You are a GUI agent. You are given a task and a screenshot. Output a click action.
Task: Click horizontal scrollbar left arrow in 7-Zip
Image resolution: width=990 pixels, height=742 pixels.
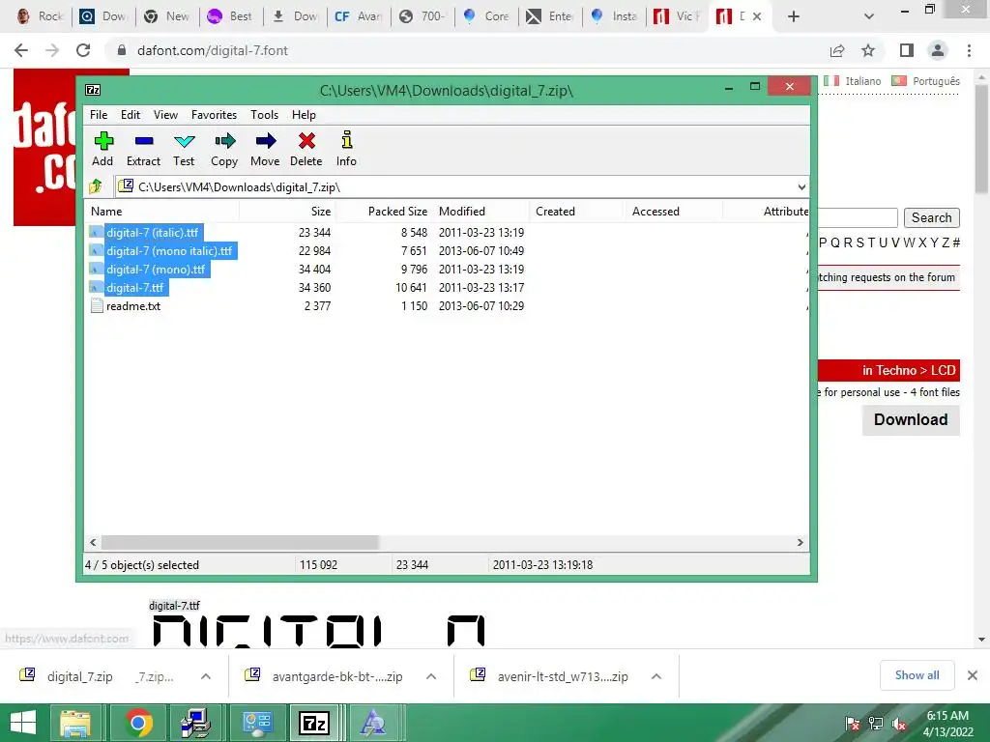click(93, 543)
